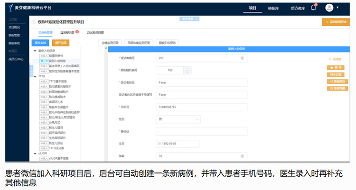Click the 同步访视 button
The image size is (356, 190).
(336, 74)
